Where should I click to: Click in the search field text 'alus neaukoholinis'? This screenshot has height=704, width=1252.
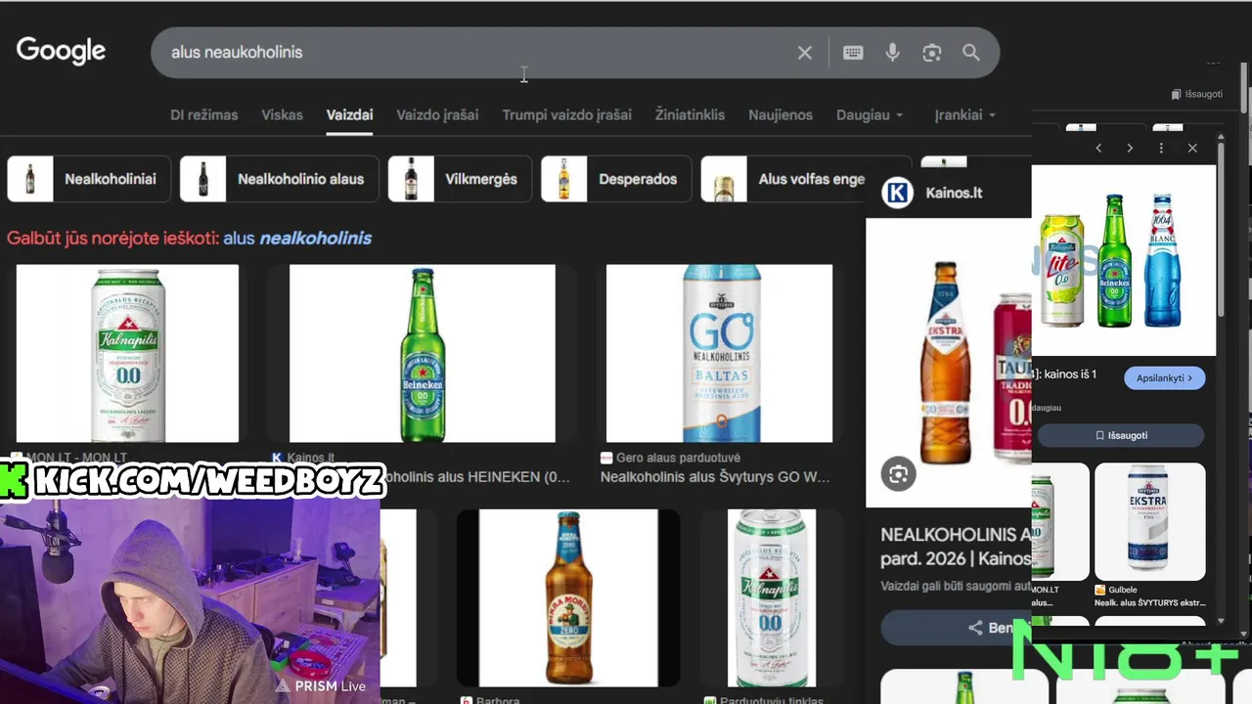point(237,53)
